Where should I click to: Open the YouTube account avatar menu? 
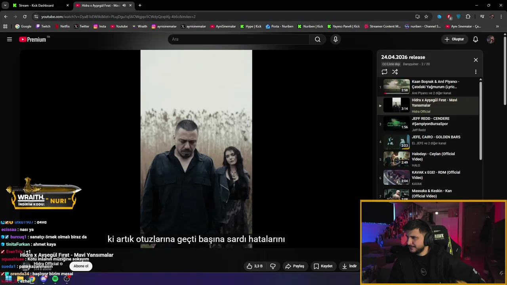pyautogui.click(x=491, y=39)
